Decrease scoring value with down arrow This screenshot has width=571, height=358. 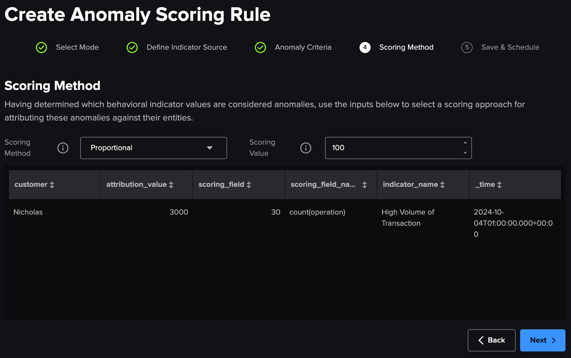click(x=465, y=153)
